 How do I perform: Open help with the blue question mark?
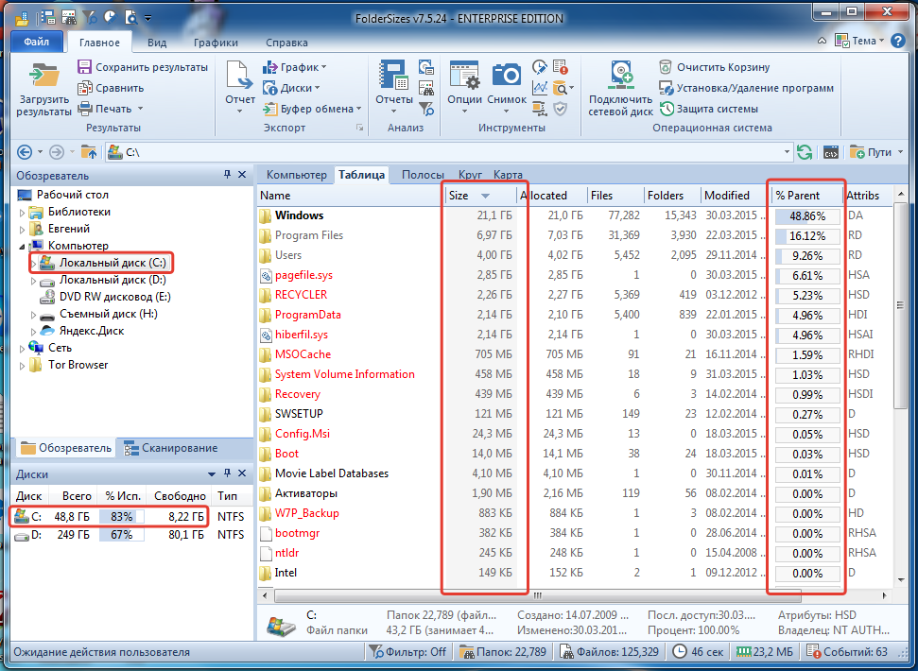[897, 41]
